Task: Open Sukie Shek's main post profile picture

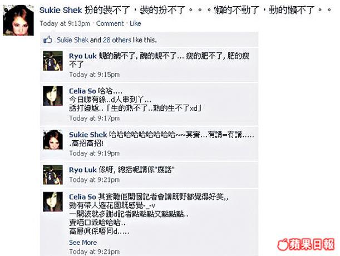Action: [x=18, y=20]
